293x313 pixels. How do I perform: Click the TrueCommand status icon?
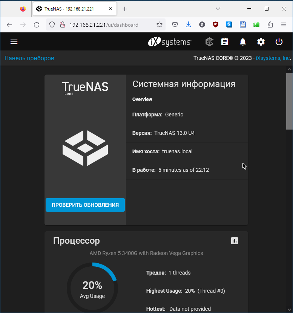click(209, 42)
